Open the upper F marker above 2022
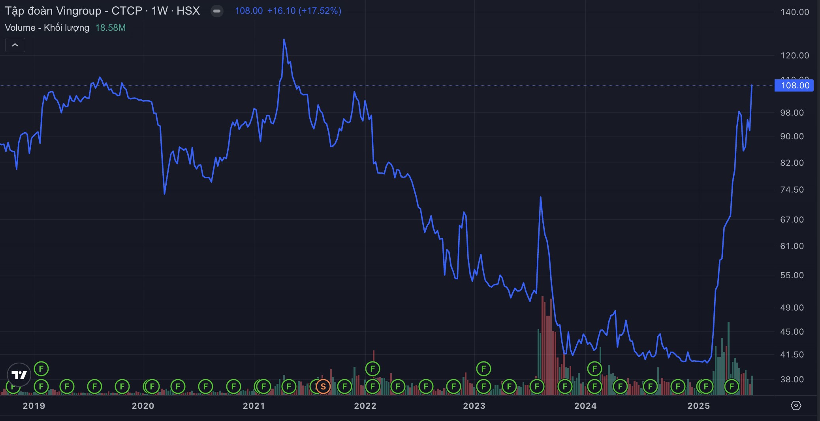Image resolution: width=820 pixels, height=421 pixels. point(372,369)
